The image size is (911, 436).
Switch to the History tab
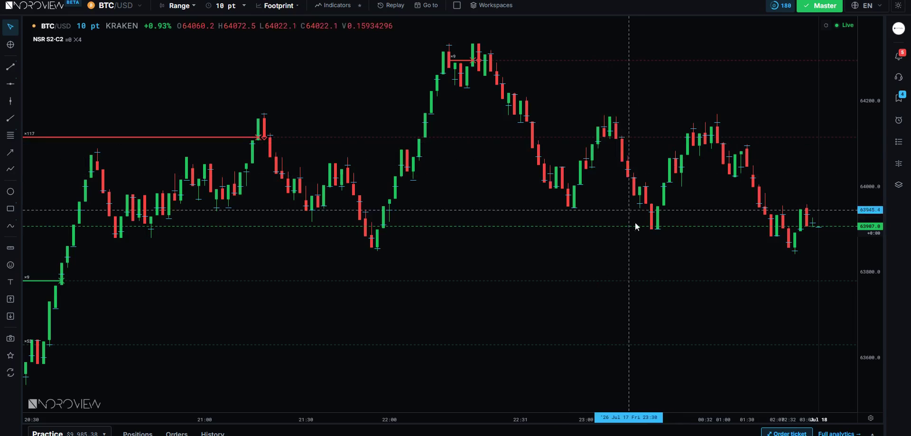[213, 434]
